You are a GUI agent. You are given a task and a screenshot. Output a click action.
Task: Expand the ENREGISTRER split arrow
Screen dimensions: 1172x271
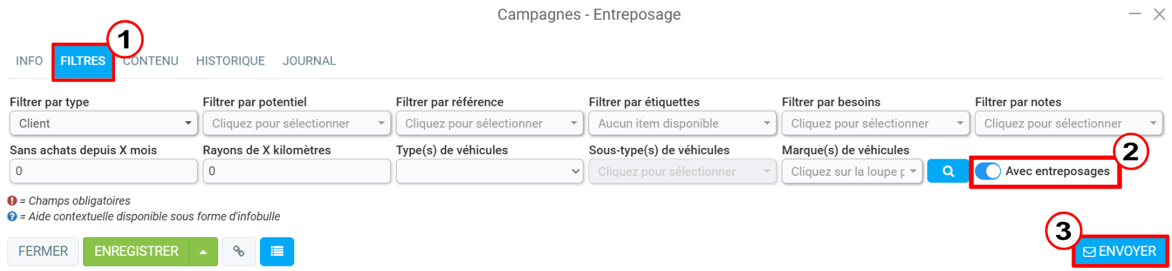(x=203, y=251)
